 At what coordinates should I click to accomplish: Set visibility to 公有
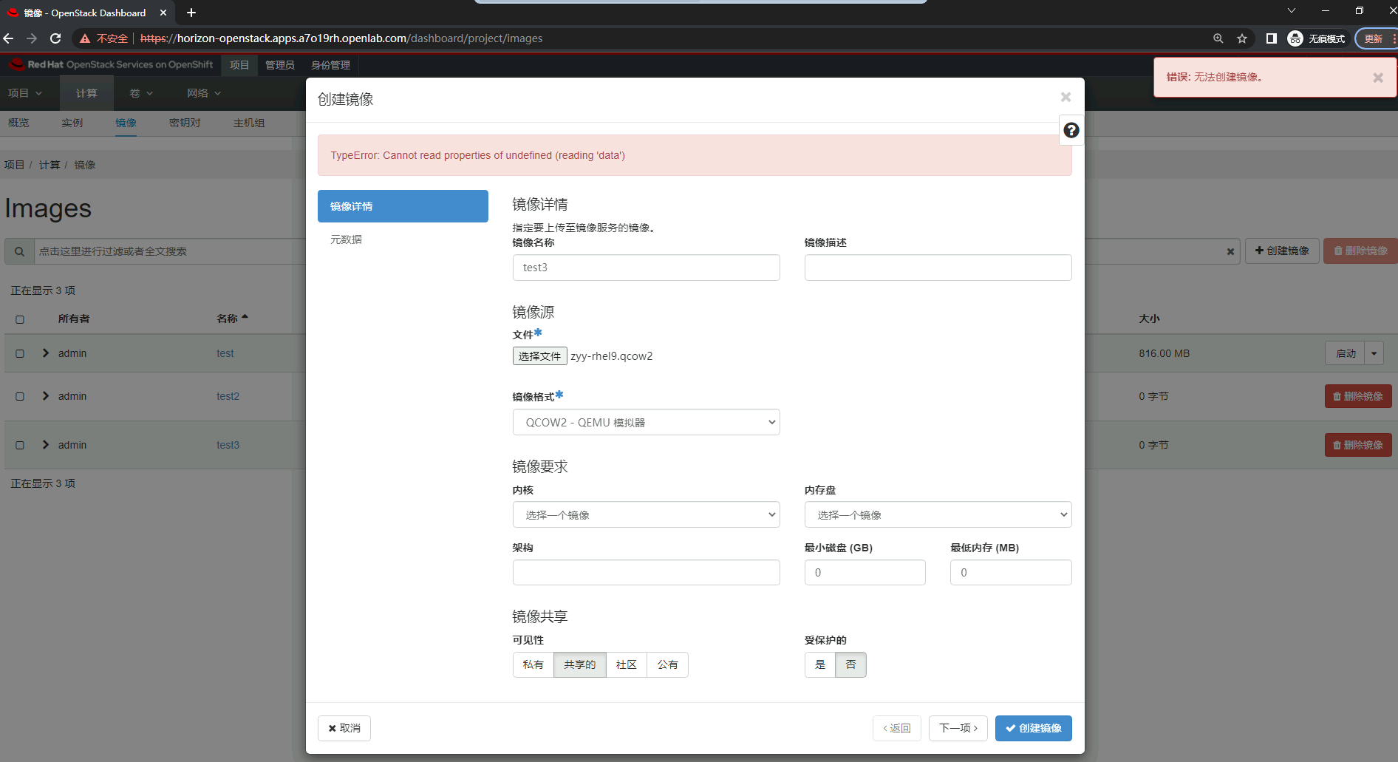point(668,665)
